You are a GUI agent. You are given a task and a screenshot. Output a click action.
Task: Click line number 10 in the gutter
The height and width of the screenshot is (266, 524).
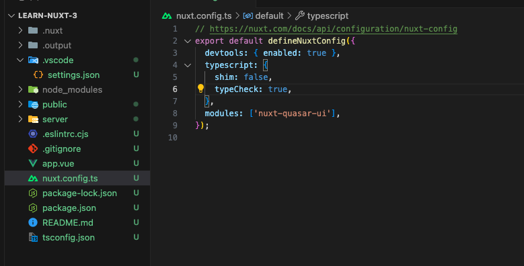173,138
